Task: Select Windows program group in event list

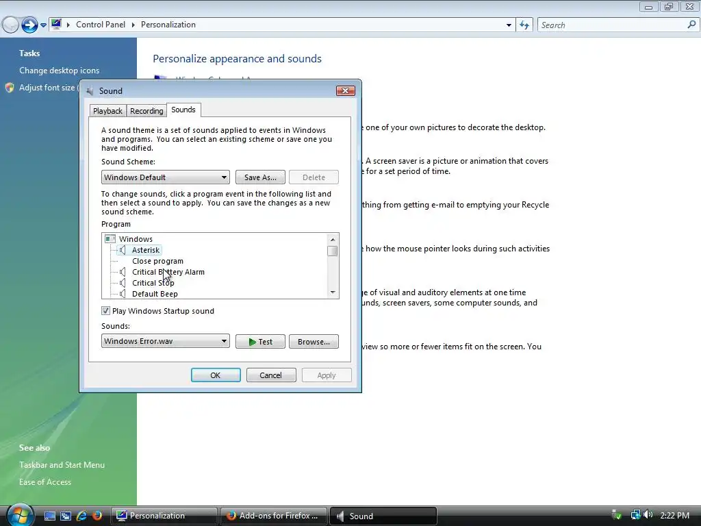Action: (136, 239)
